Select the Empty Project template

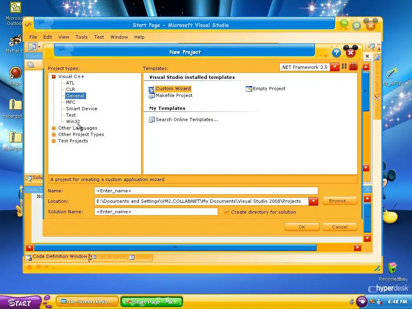coord(266,89)
